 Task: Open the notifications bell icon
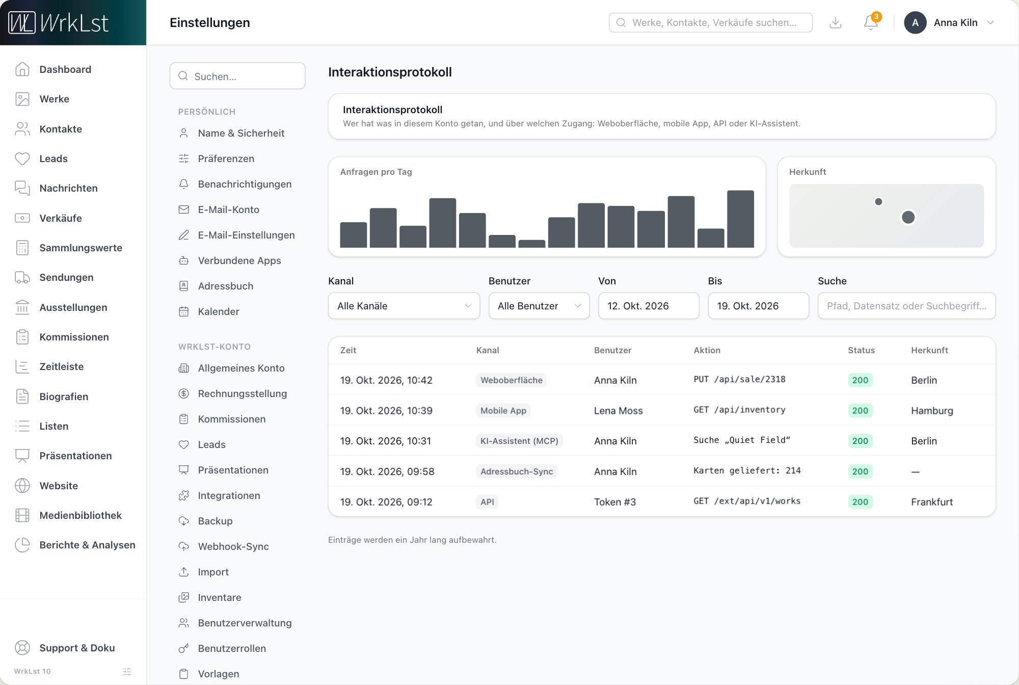871,22
